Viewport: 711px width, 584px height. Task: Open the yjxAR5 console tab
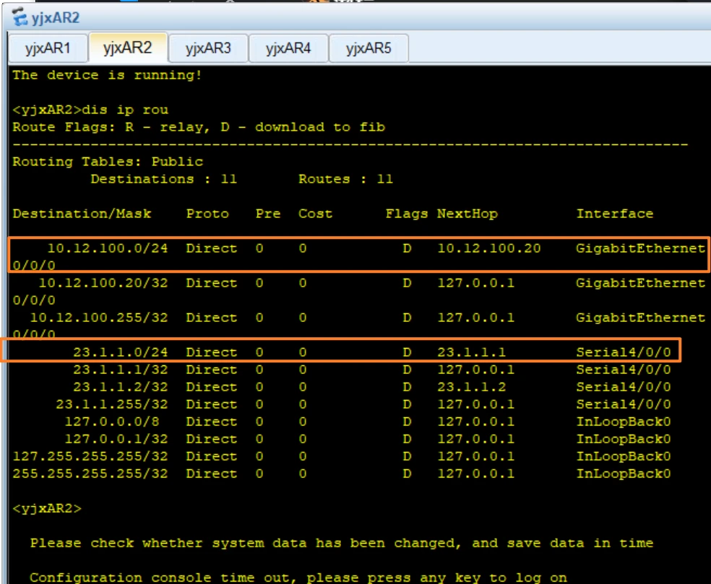(x=369, y=49)
